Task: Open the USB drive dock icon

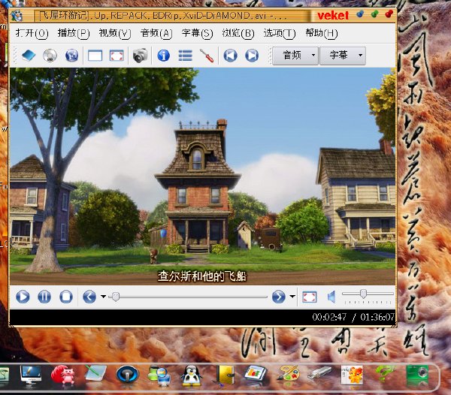Action: click(319, 374)
